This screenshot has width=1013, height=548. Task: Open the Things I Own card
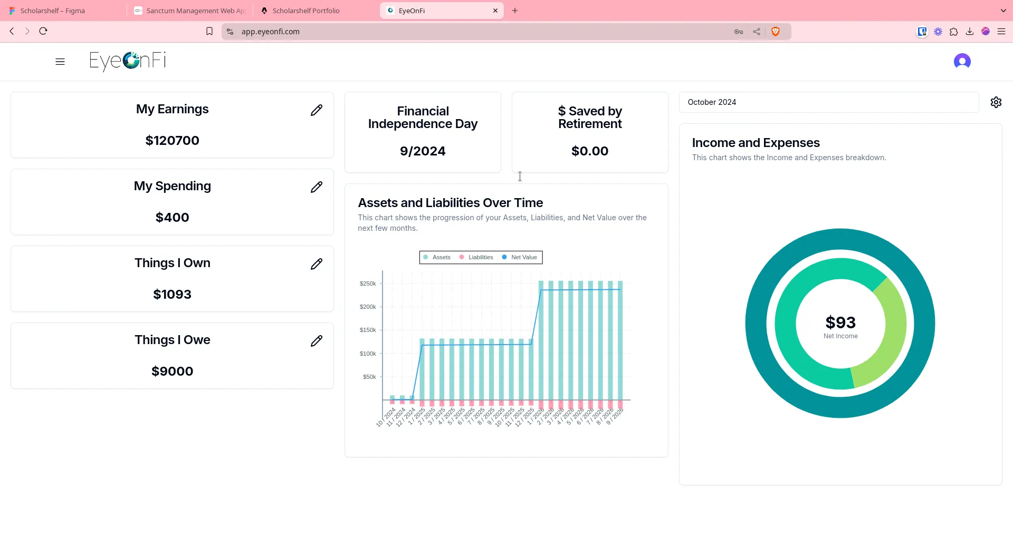tap(173, 279)
